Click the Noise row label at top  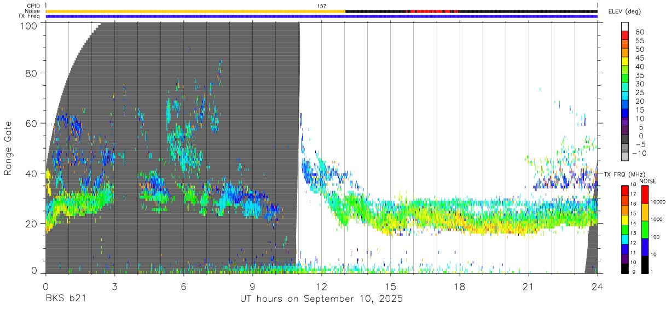(33, 11)
